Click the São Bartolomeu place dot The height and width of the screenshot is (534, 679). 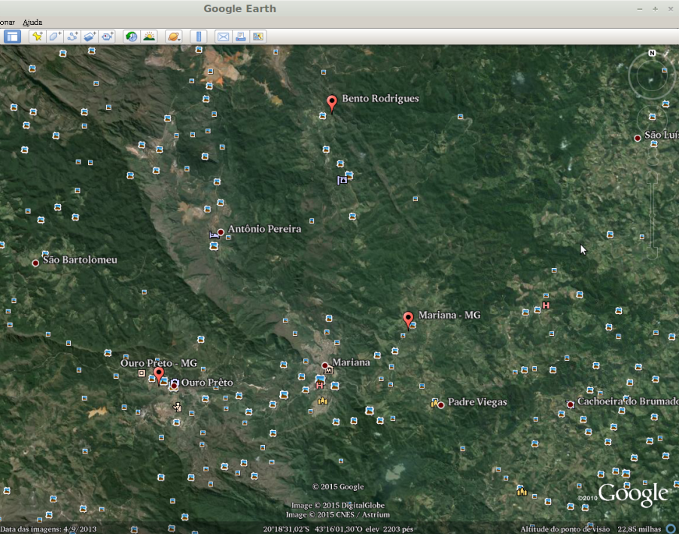35,263
